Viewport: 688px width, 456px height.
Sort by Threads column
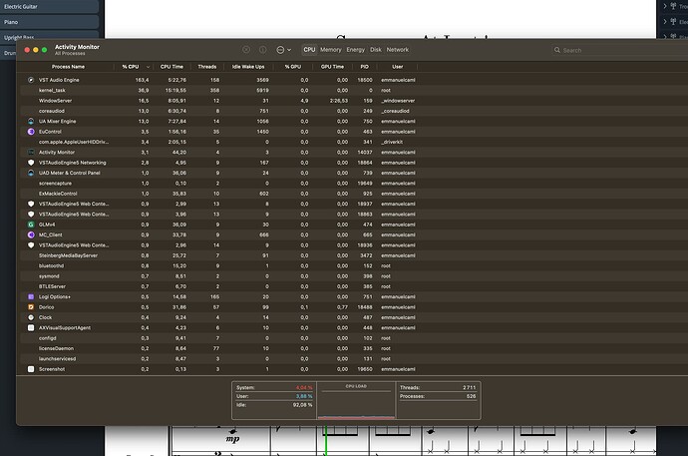[x=206, y=67]
